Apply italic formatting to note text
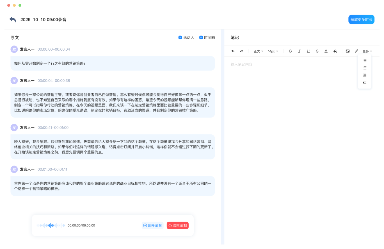This screenshot has height=249, width=384. tap(299, 51)
